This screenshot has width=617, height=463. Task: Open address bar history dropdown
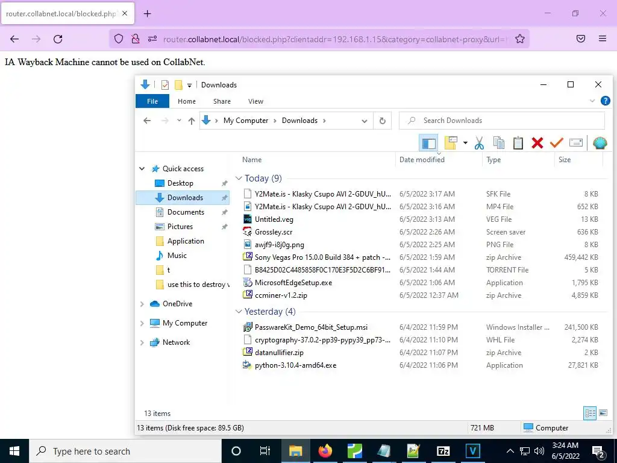tap(365, 121)
